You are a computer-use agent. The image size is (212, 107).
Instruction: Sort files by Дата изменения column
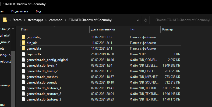point(103,29)
